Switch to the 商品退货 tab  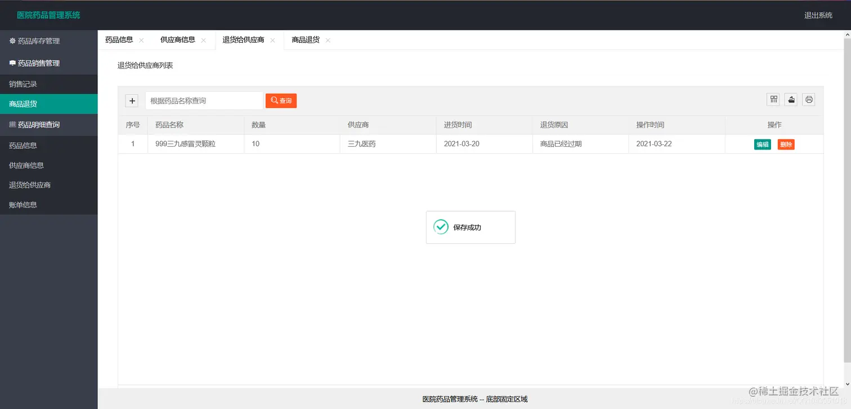click(306, 40)
